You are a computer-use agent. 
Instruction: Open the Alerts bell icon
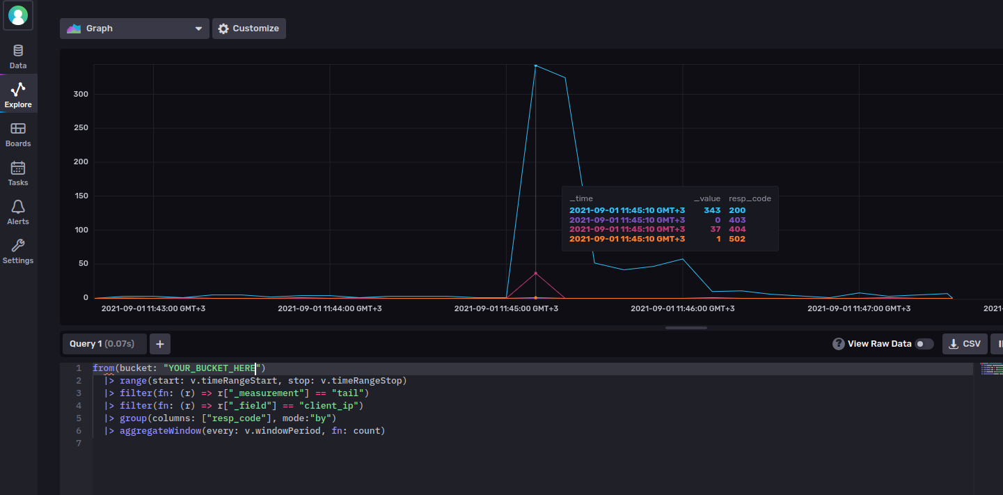pos(18,207)
